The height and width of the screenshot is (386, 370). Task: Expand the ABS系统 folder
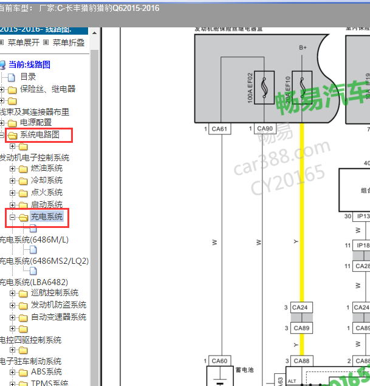click(12, 372)
